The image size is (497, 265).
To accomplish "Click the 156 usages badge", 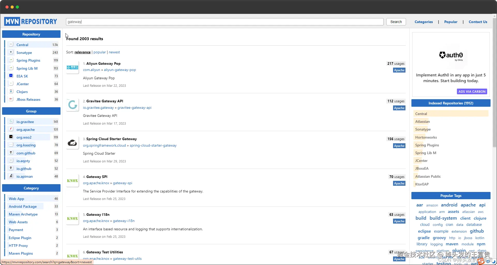I will coord(396,139).
